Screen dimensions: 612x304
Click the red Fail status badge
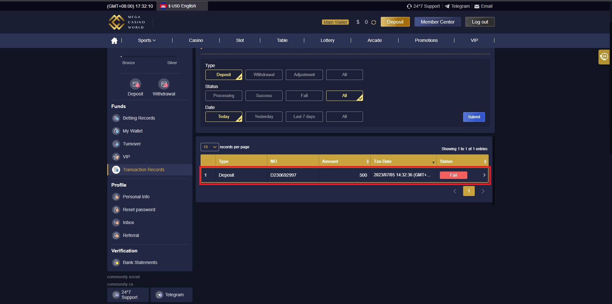coord(453,175)
